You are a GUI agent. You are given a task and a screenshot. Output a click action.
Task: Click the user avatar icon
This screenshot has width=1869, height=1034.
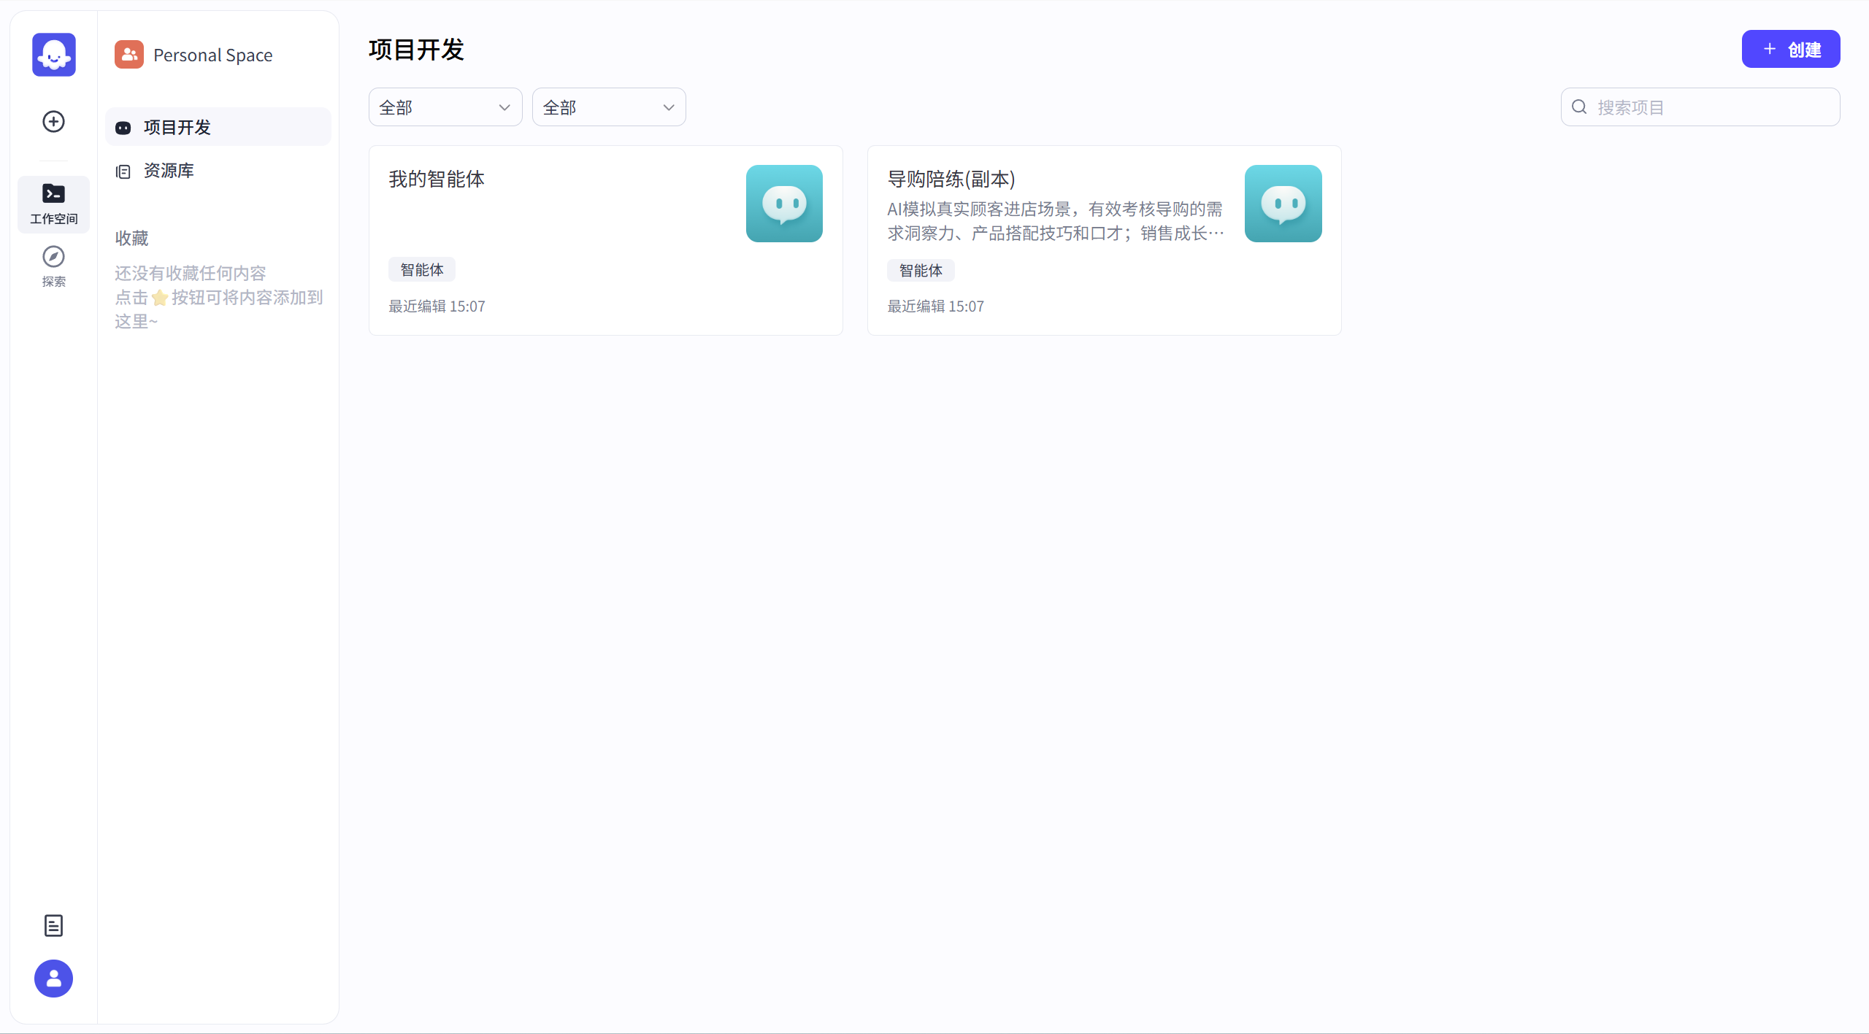point(53,979)
